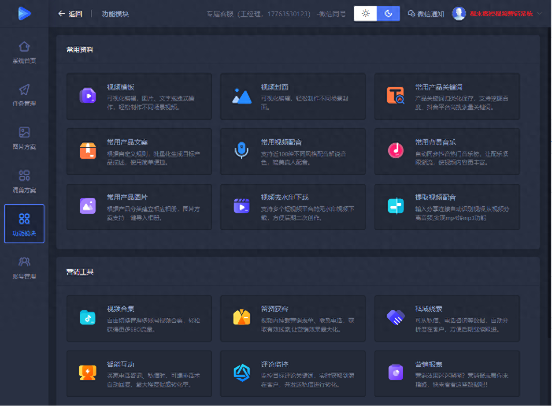Select 账号管理 sidebar label

tap(24, 276)
